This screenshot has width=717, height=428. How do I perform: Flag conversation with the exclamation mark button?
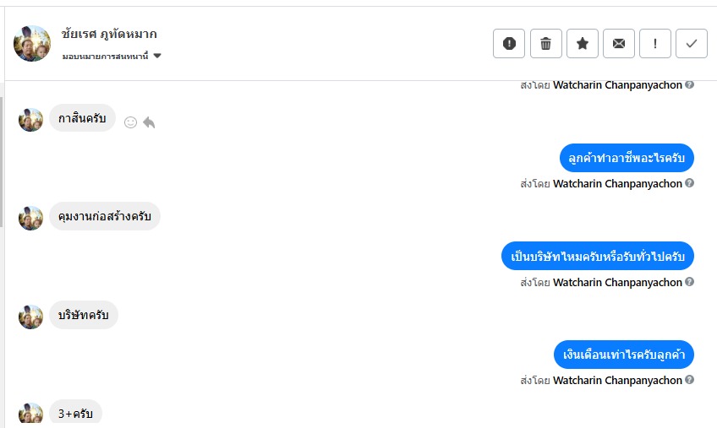coord(655,44)
